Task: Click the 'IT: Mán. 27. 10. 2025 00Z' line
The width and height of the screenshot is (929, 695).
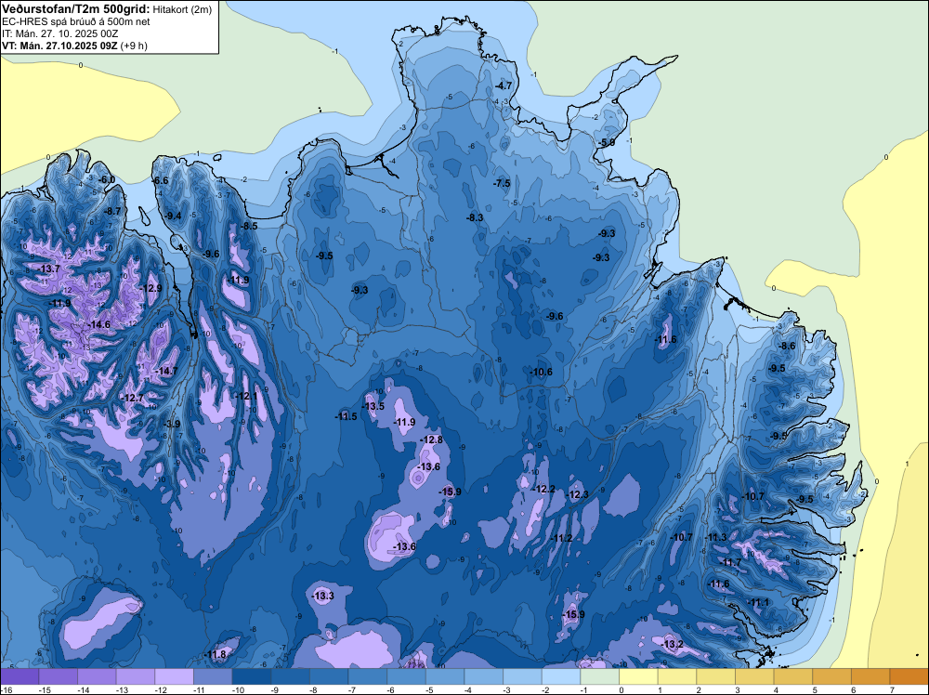Action: [59, 33]
